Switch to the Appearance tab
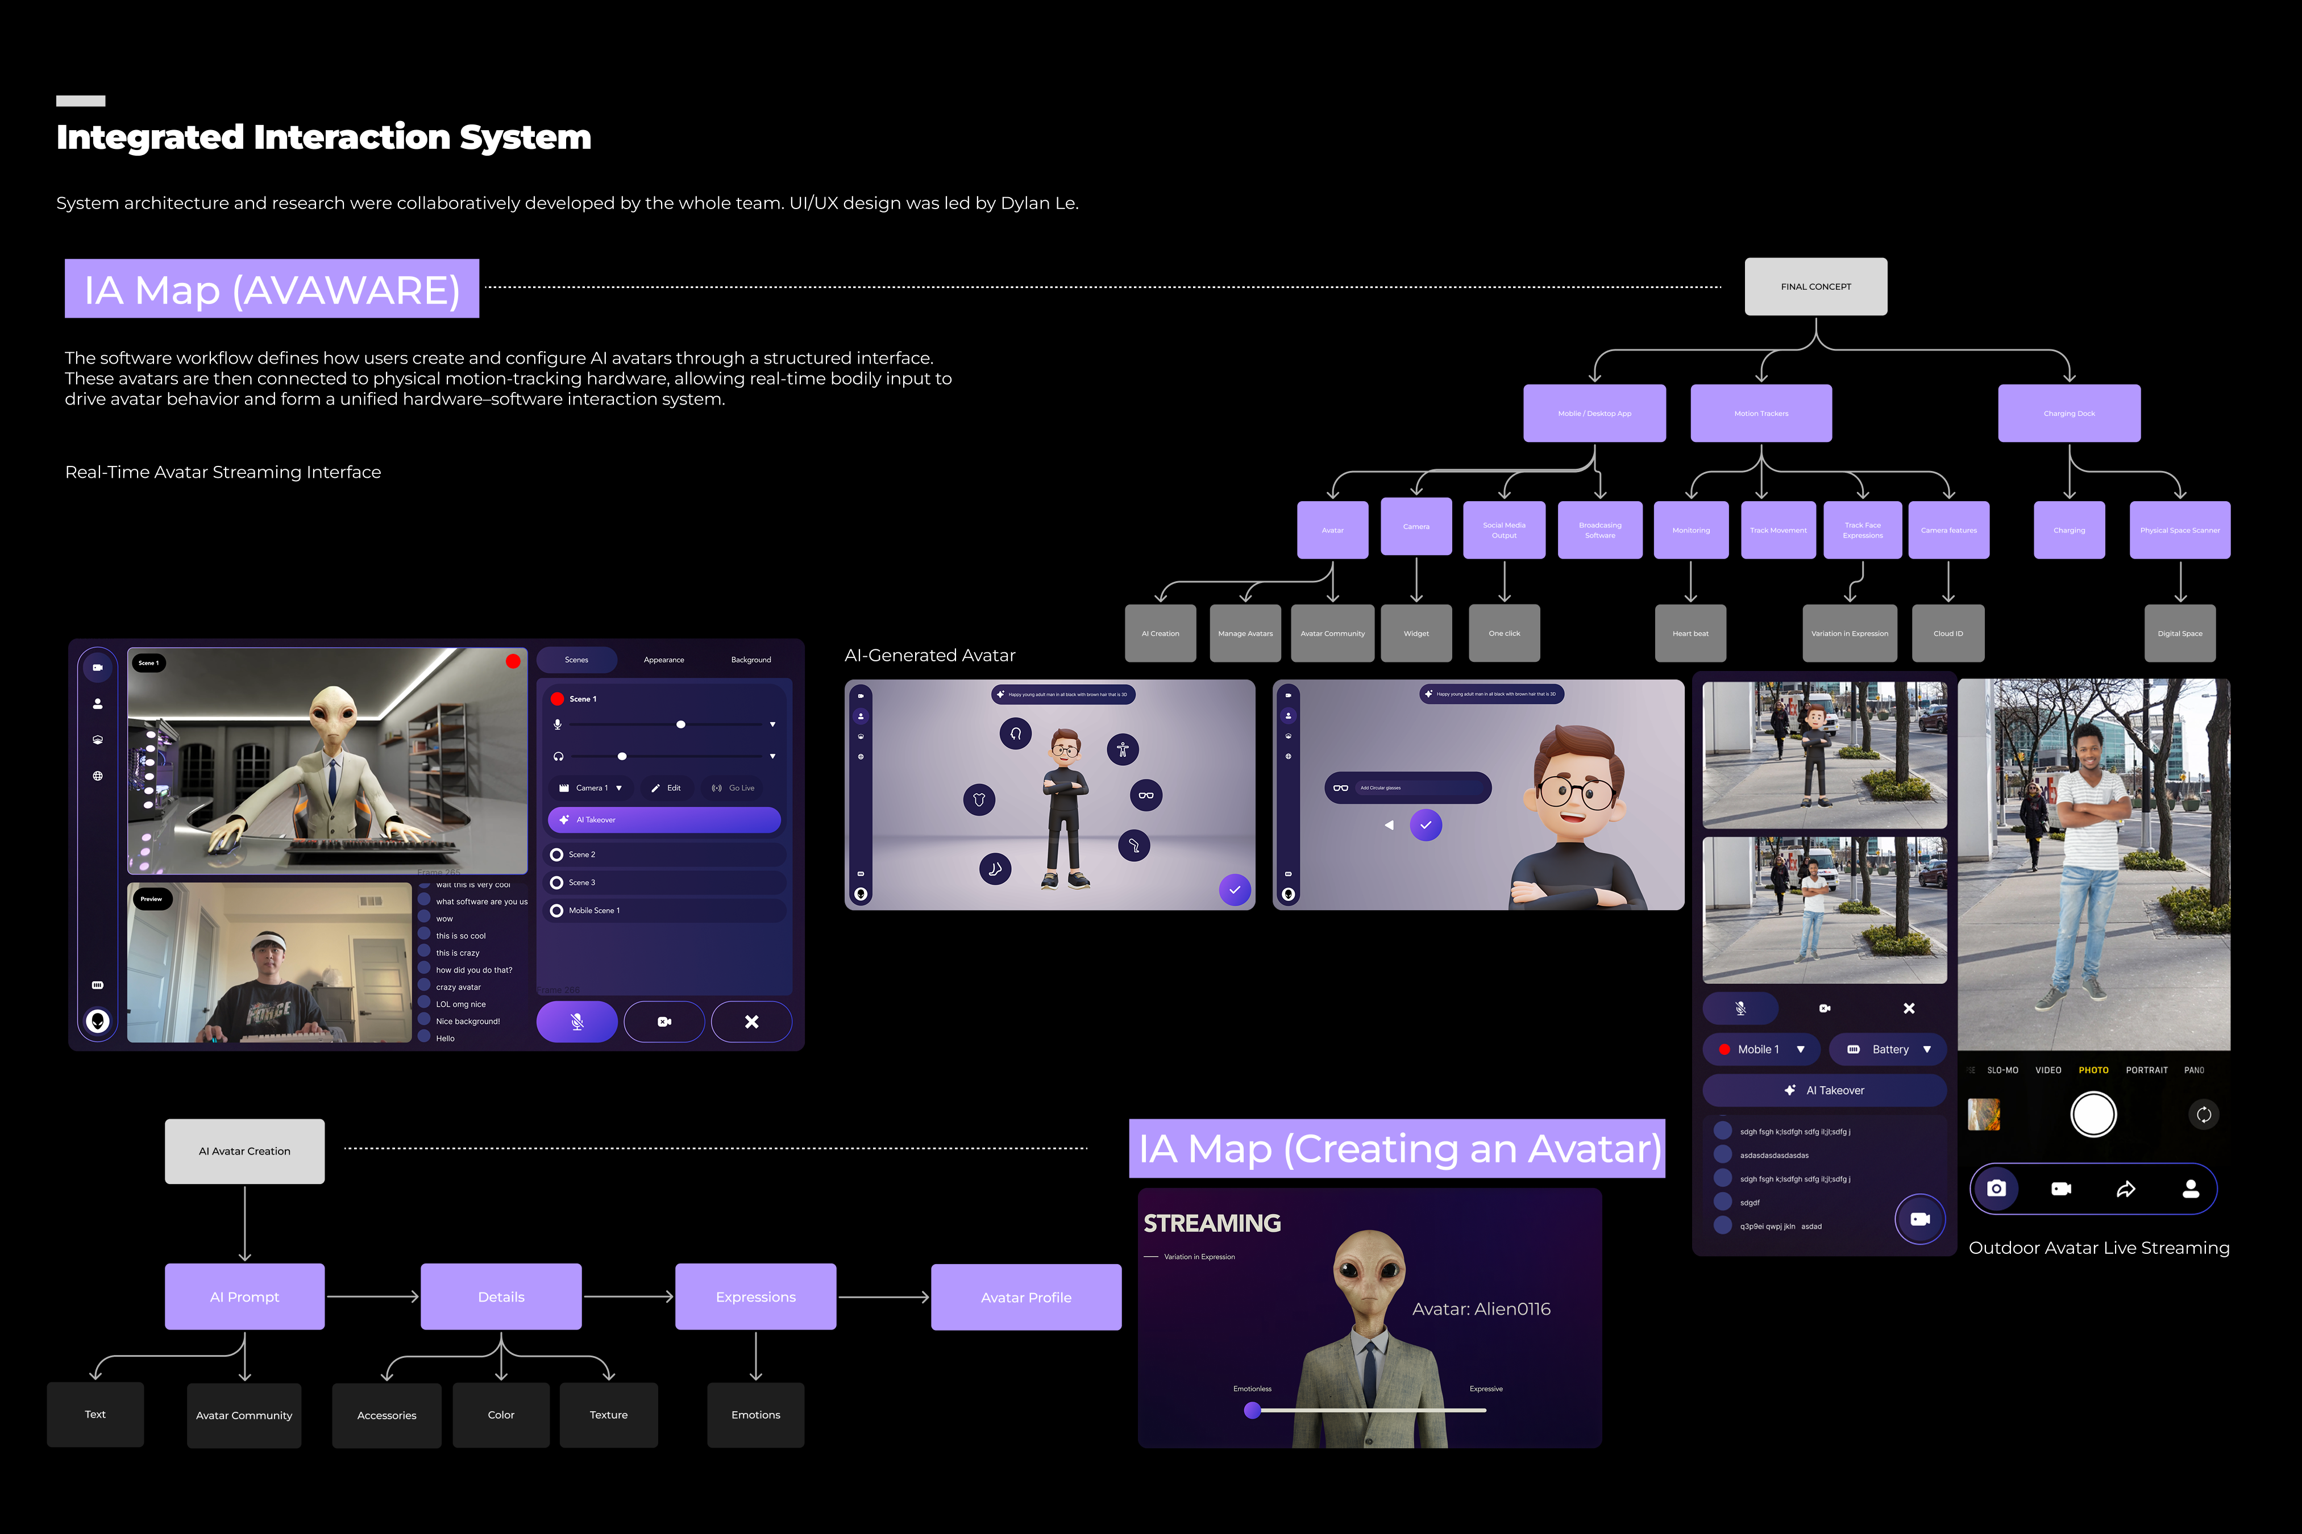Viewport: 2302px width, 1534px height. coord(663,660)
